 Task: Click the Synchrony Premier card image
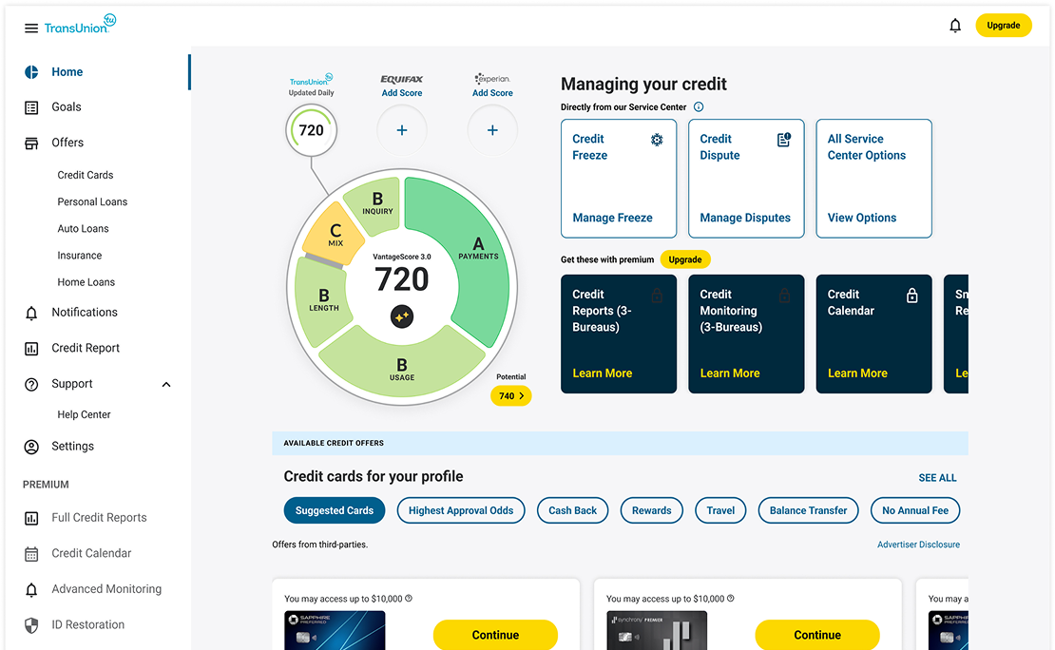(x=657, y=630)
